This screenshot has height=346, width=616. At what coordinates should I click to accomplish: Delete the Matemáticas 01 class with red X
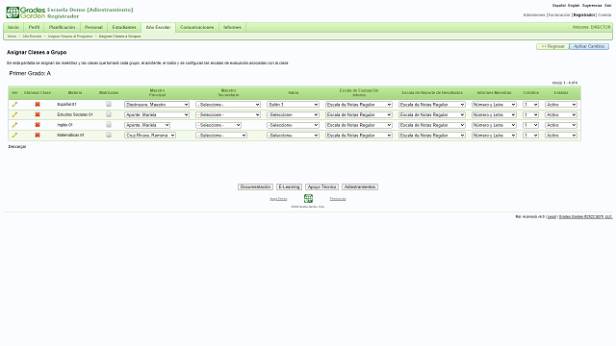38,135
